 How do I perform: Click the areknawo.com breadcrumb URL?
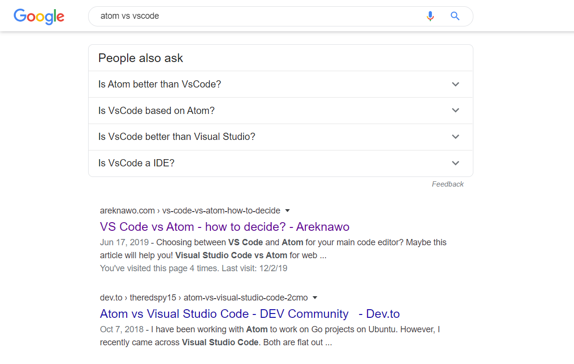190,211
